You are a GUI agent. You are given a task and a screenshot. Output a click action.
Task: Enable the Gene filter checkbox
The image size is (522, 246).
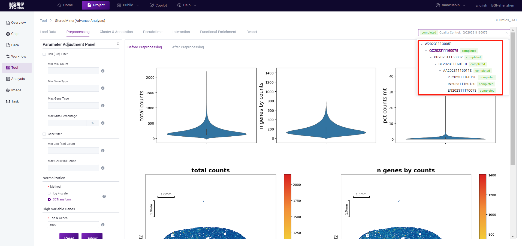click(x=44, y=134)
